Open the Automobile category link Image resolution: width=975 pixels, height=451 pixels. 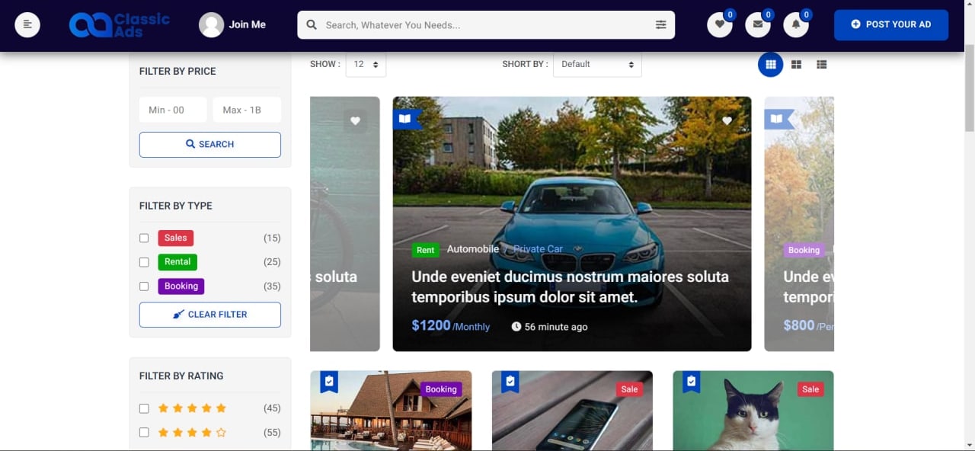[x=473, y=249]
